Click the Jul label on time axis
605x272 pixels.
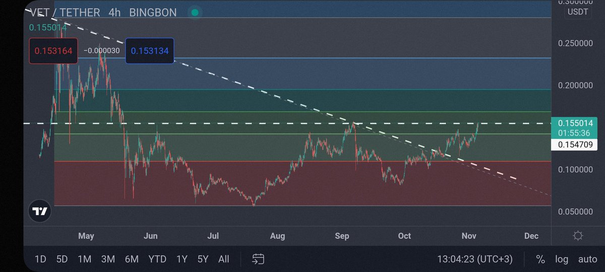point(213,236)
